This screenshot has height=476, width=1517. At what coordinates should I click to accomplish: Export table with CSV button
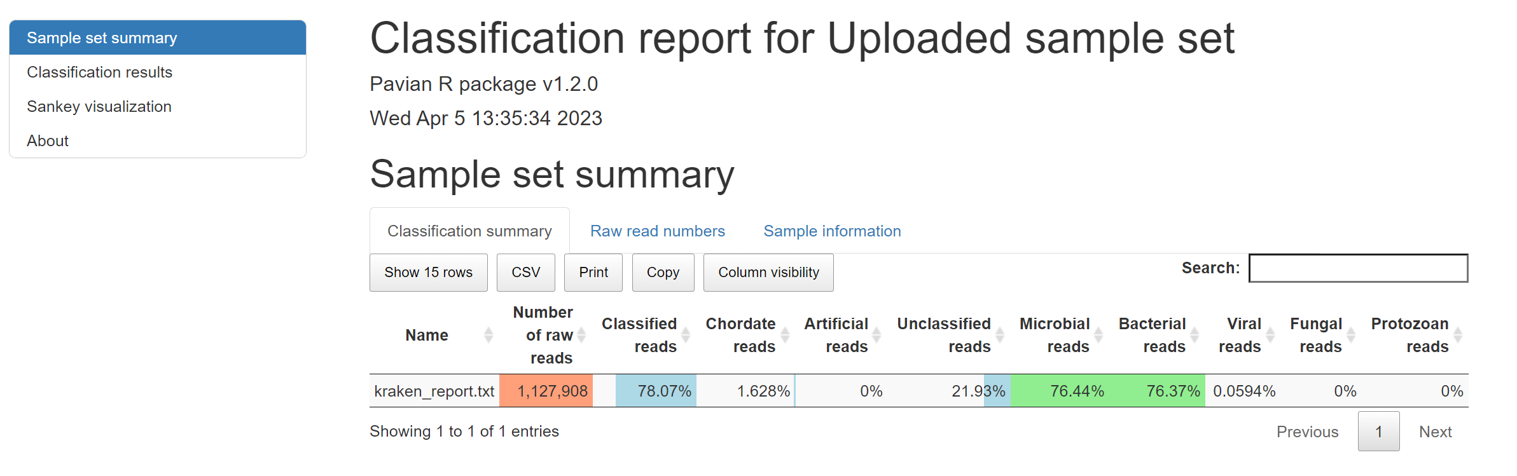525,273
